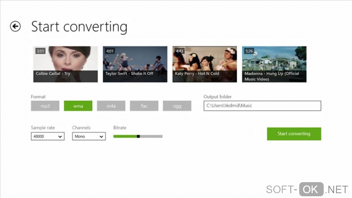Image resolution: width=352 pixels, height=198 pixels.
Task: Click the green Start converting button
Action: 294,134
